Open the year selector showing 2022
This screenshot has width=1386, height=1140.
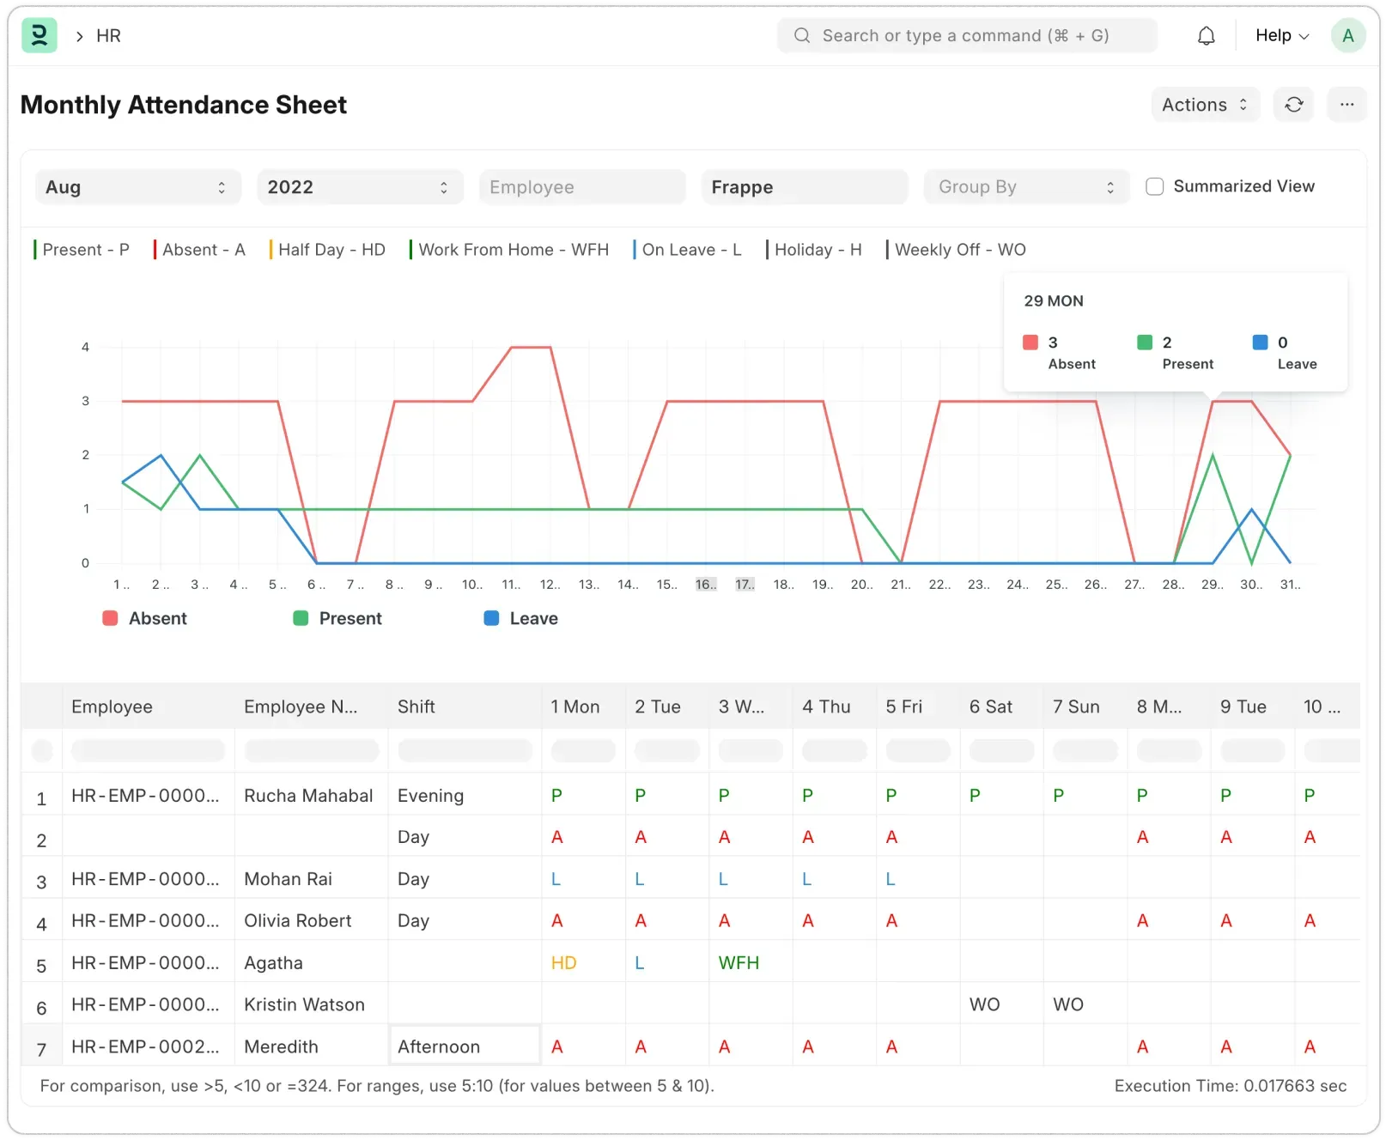[x=359, y=186]
